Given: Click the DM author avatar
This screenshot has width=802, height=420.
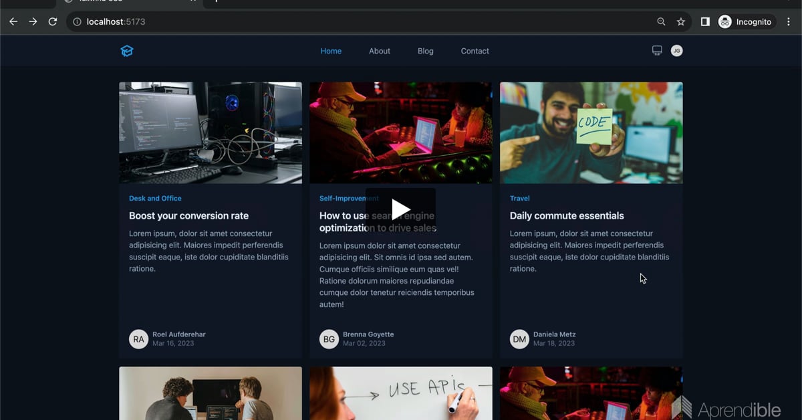Looking at the screenshot, I should coord(519,339).
